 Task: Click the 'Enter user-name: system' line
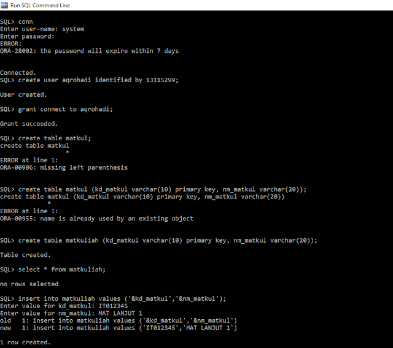[x=42, y=29]
